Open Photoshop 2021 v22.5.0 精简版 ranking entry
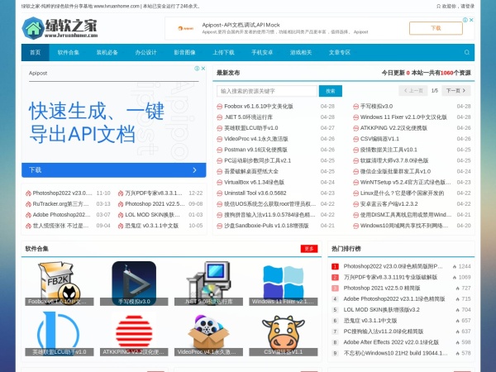Image resolution: width=496 pixels, height=372 pixels. 382,288
